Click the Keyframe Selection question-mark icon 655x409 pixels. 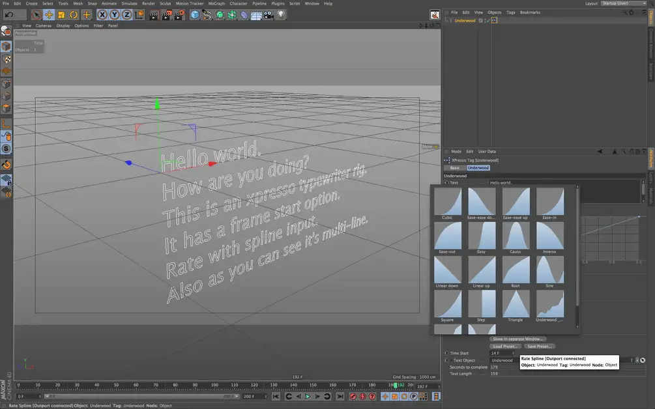(372, 397)
